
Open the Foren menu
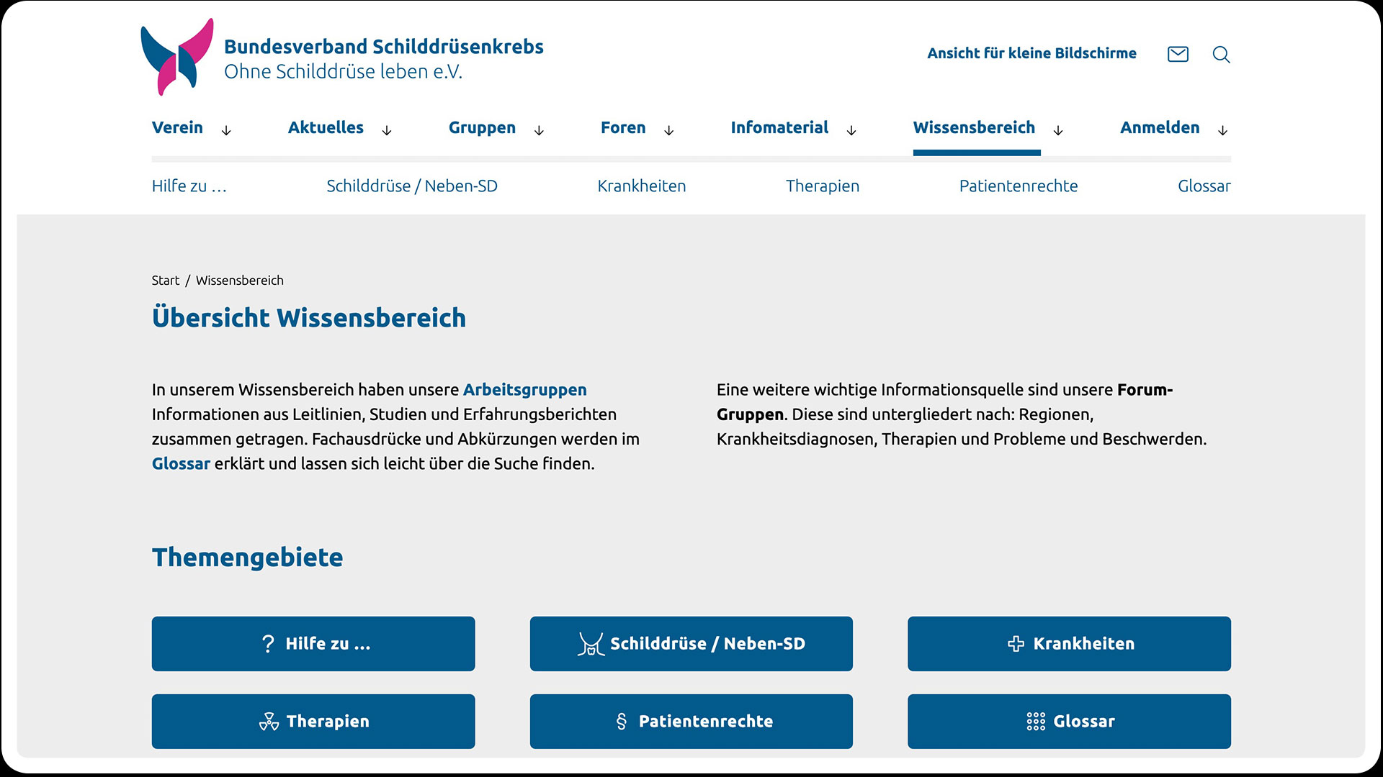623,127
